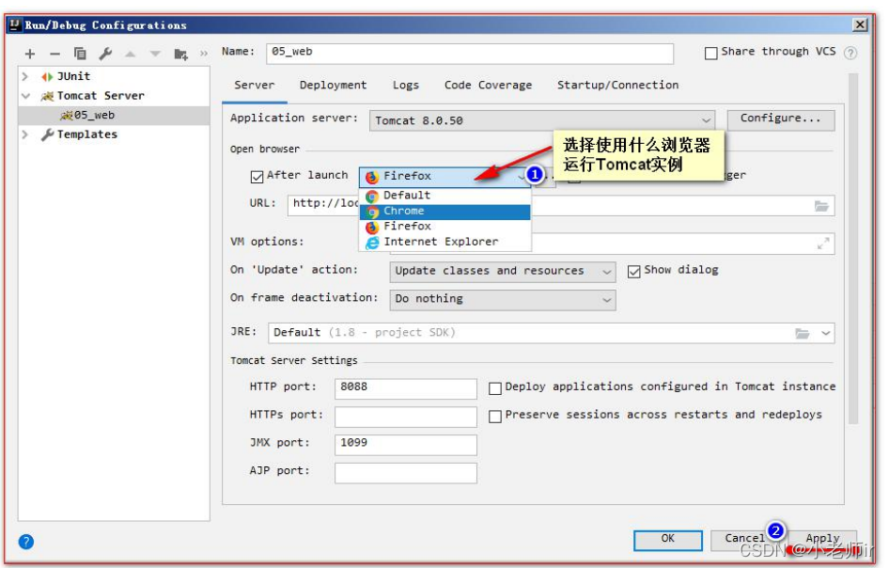This screenshot has width=889, height=568.
Task: Enable Deploy applications configured in Tomcat instance
Action: pyautogui.click(x=495, y=388)
